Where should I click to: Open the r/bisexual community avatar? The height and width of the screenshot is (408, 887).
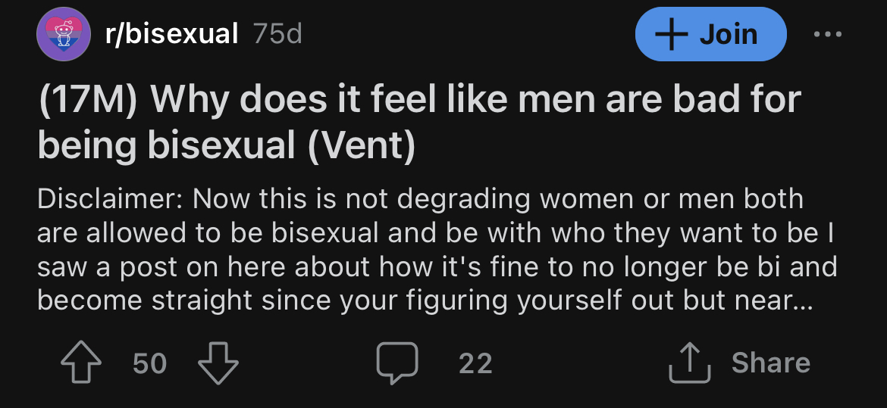click(x=64, y=34)
